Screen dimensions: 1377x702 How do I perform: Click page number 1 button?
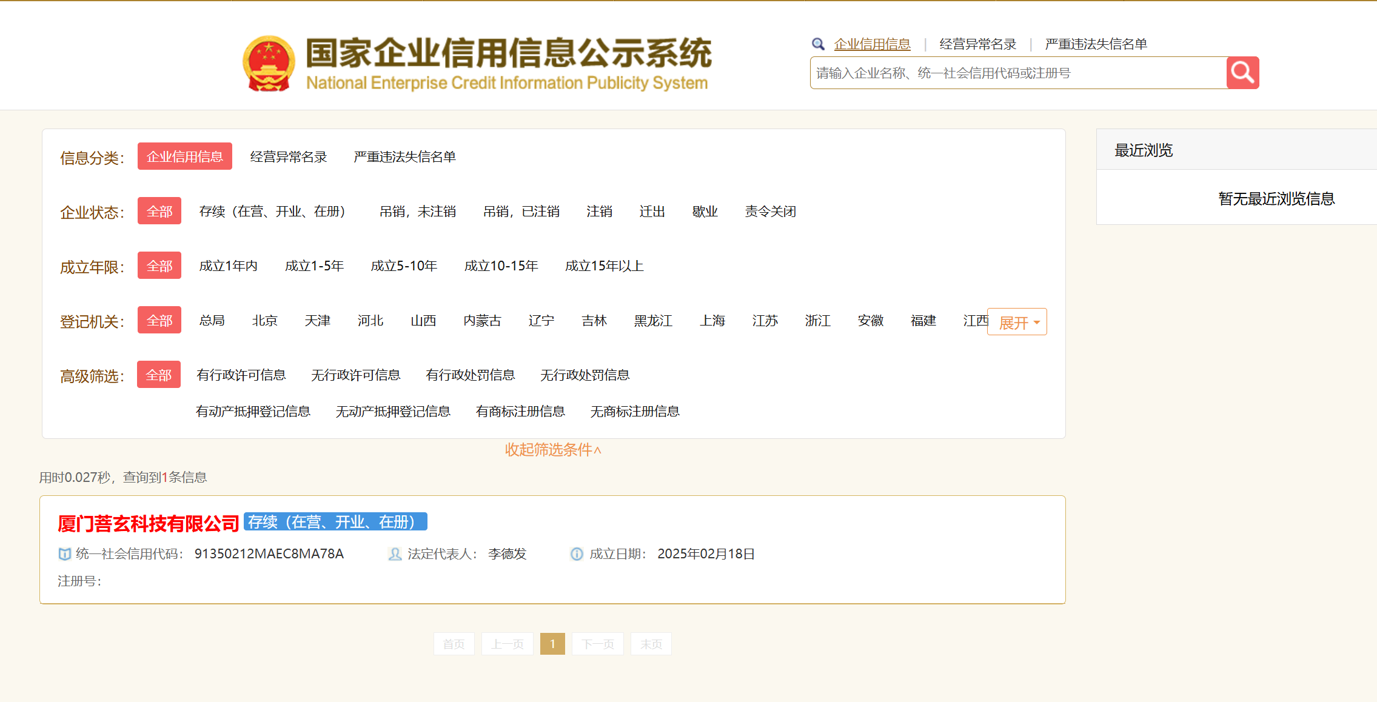coord(552,644)
